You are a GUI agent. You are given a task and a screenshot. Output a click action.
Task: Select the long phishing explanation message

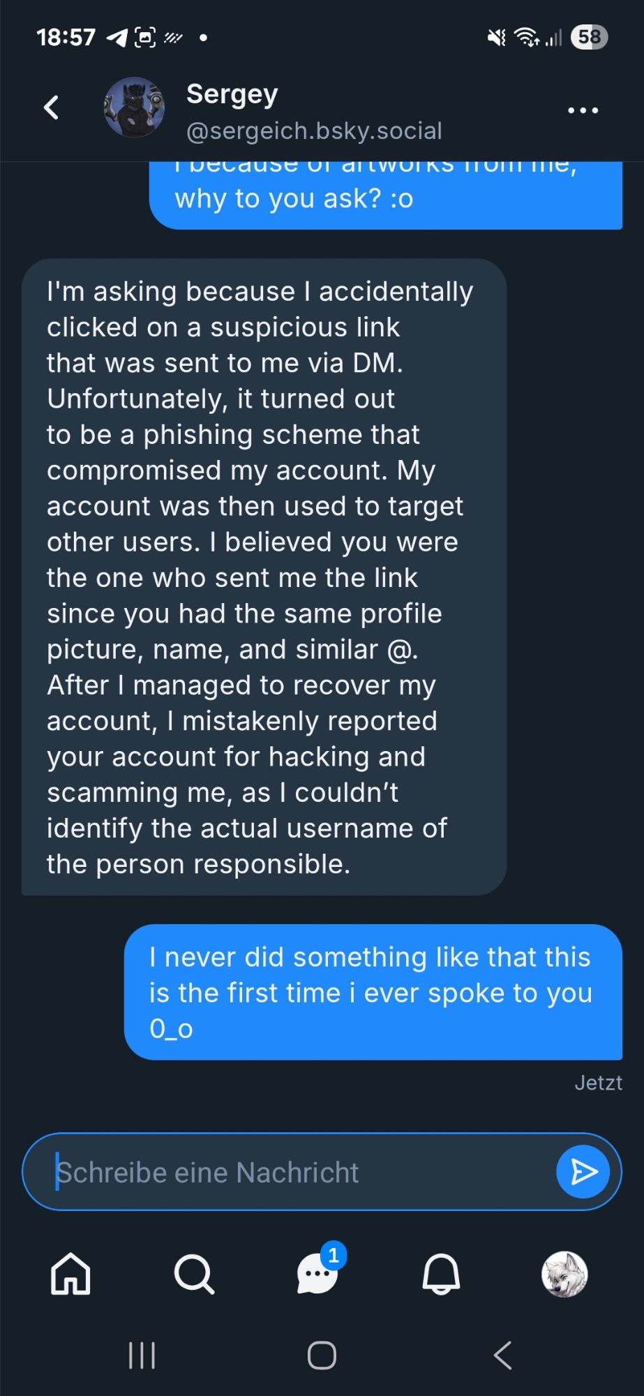click(x=264, y=577)
